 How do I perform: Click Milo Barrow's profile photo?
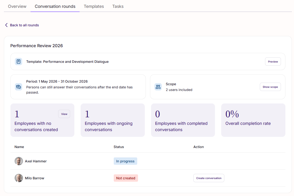(19, 178)
